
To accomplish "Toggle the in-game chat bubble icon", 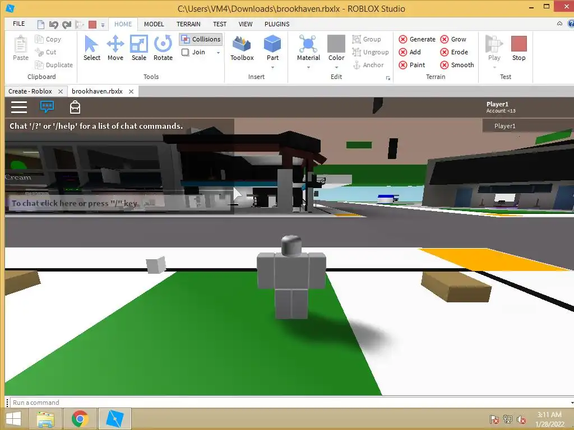I will tap(47, 107).
